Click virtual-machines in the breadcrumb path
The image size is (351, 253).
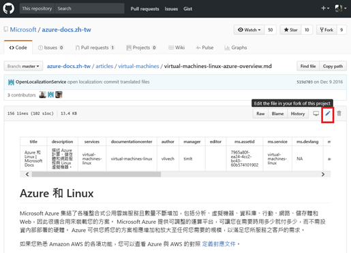(138, 66)
